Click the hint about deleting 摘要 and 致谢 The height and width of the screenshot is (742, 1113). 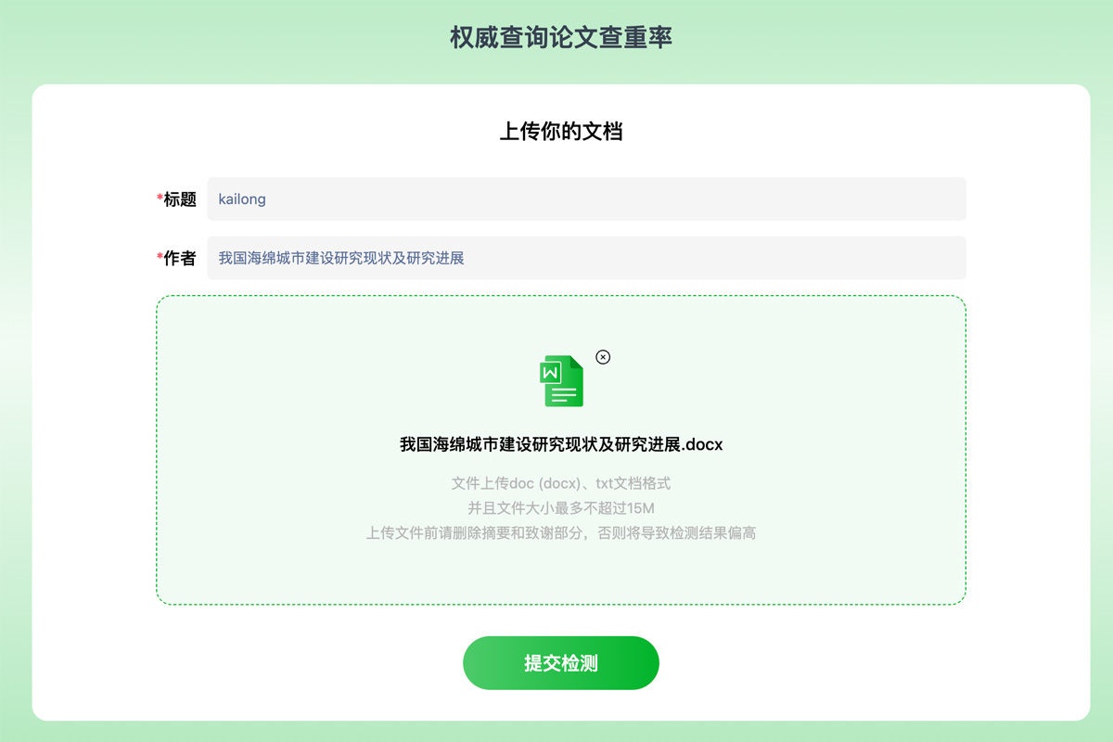click(560, 533)
